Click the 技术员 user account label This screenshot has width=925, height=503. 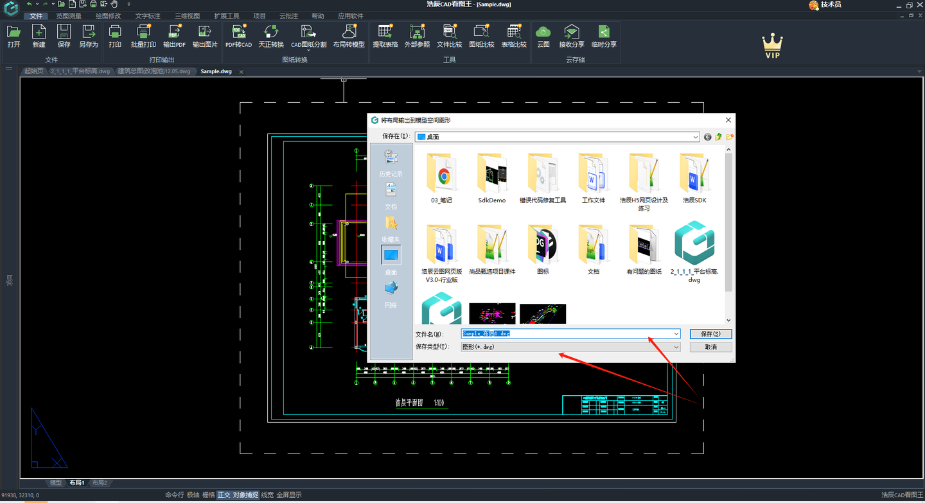pyautogui.click(x=831, y=4)
